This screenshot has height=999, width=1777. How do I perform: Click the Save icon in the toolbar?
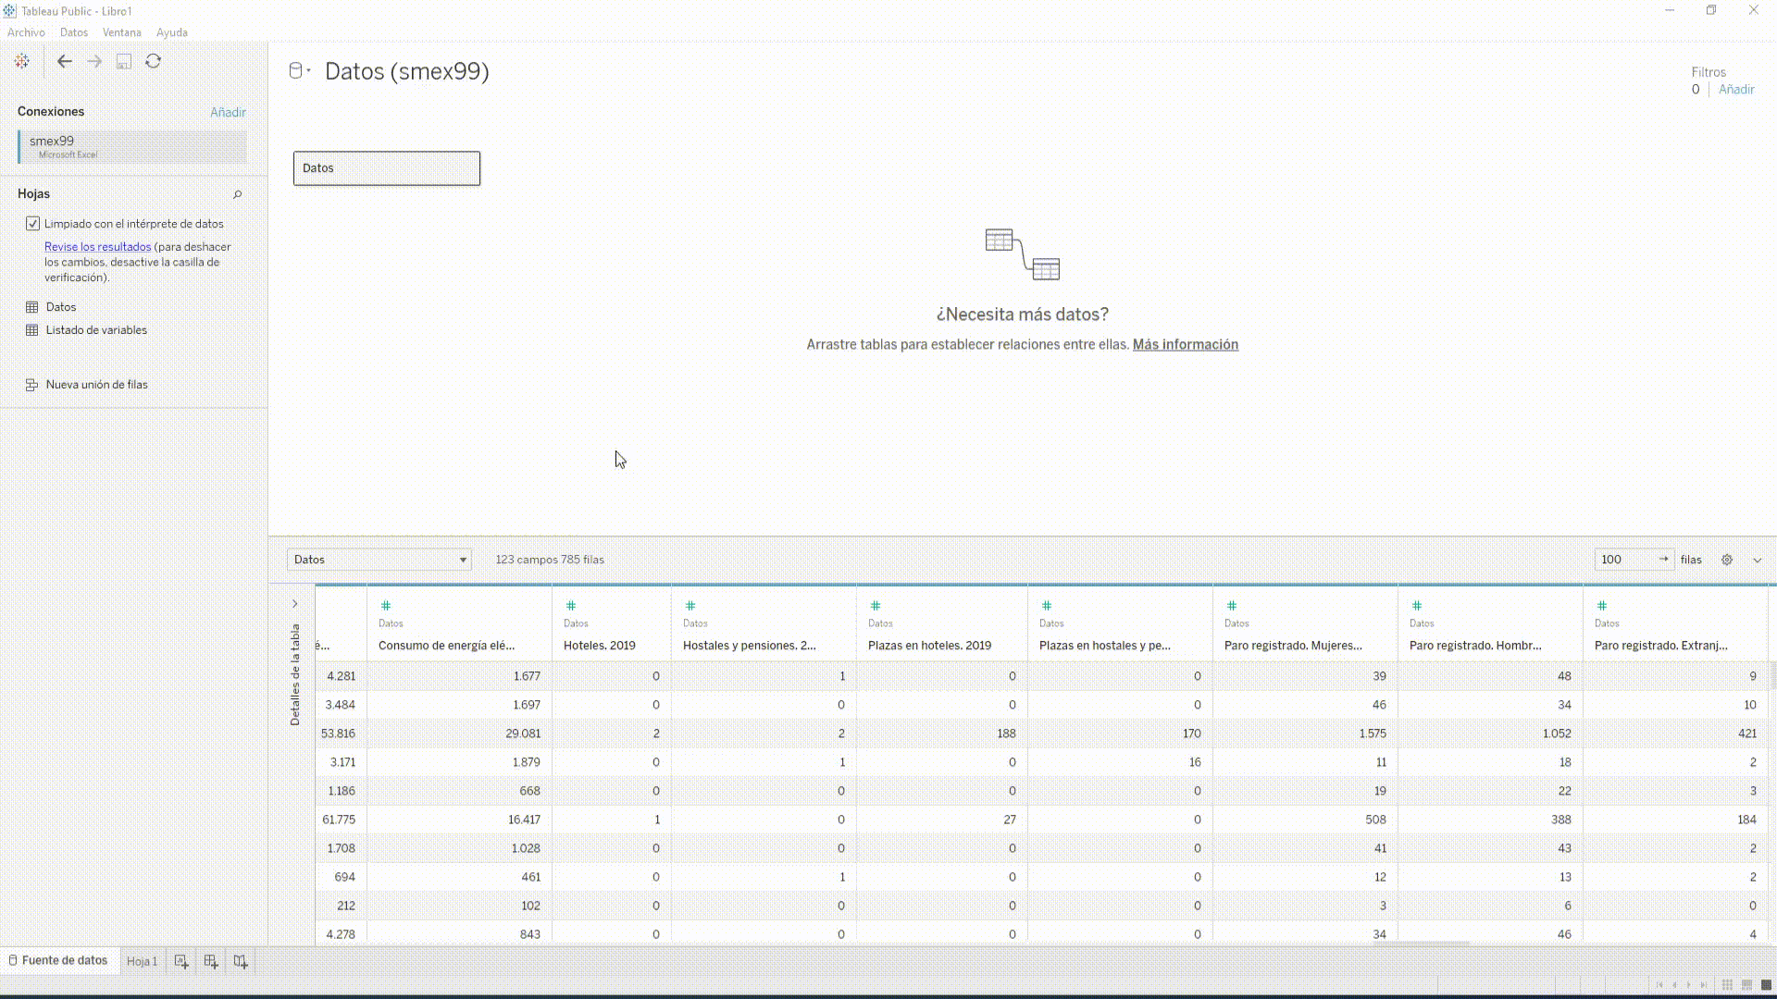124,61
